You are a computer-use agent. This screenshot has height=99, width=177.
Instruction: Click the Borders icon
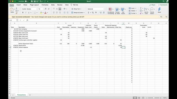[35, 13]
